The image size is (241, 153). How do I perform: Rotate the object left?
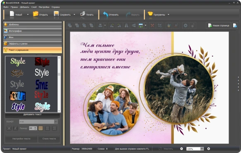coord(112,25)
